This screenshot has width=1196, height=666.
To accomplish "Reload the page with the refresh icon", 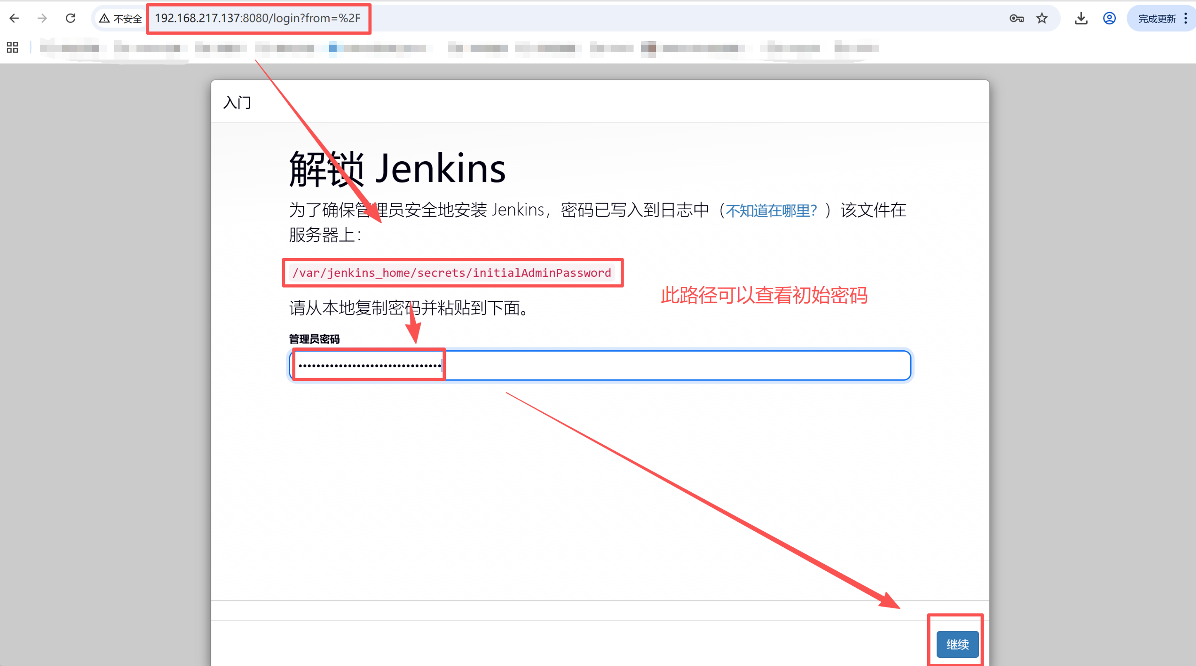I will [71, 18].
